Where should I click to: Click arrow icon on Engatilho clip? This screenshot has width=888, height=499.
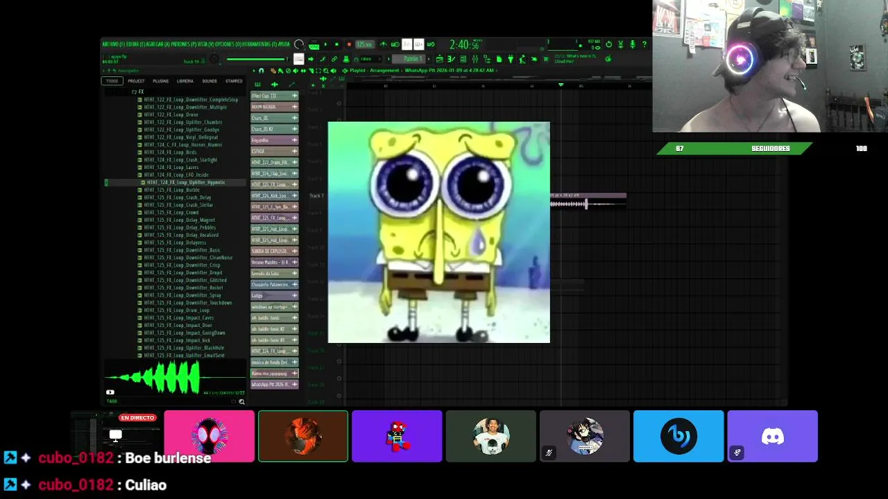coord(295,140)
